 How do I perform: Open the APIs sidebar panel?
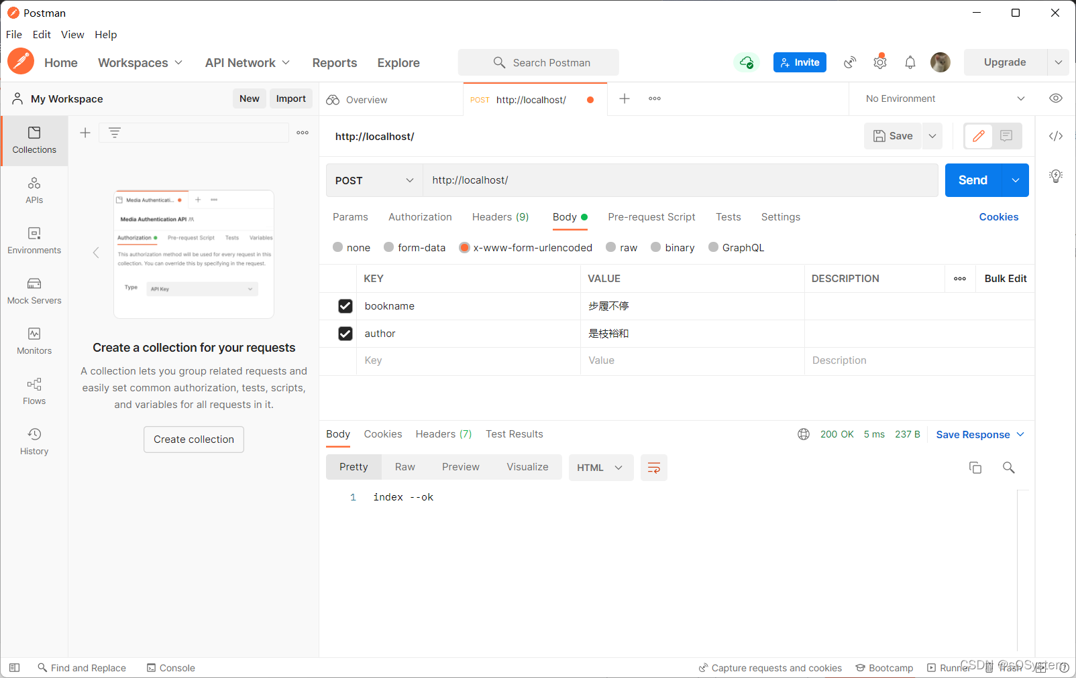click(x=34, y=191)
